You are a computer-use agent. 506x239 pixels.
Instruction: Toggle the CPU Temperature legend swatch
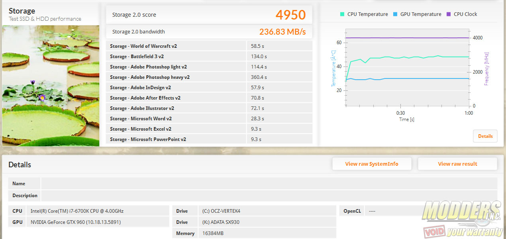point(342,14)
